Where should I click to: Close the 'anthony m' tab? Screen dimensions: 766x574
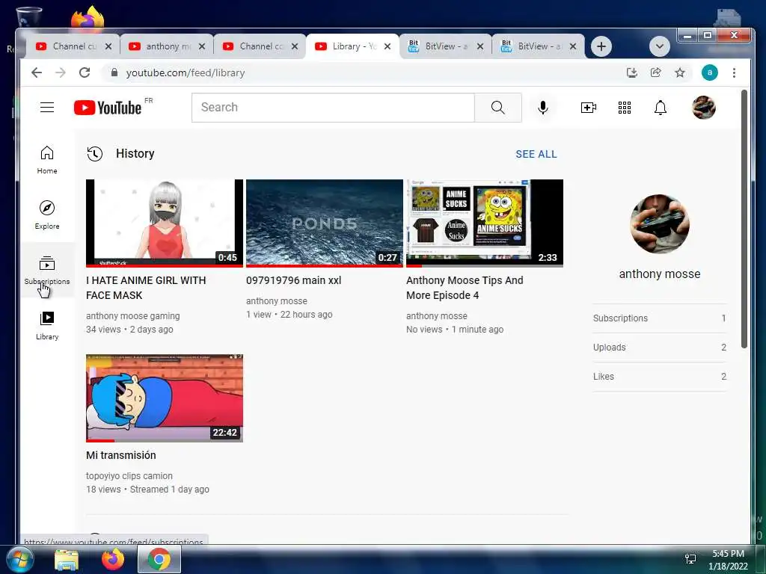(x=202, y=46)
